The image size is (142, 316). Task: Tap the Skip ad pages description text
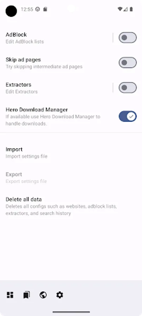[44, 67]
